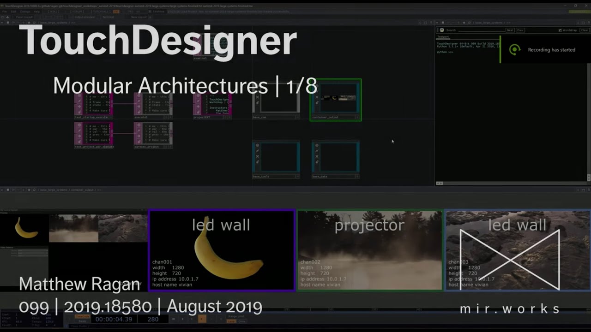Click the New Layout button
The image size is (591, 332).
point(139,17)
